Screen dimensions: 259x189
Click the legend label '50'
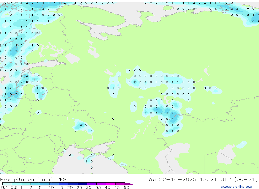126,187
